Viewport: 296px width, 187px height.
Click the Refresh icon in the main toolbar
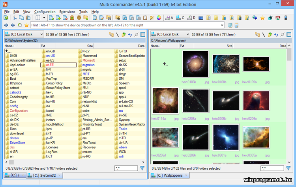pyautogui.click(x=6, y=18)
